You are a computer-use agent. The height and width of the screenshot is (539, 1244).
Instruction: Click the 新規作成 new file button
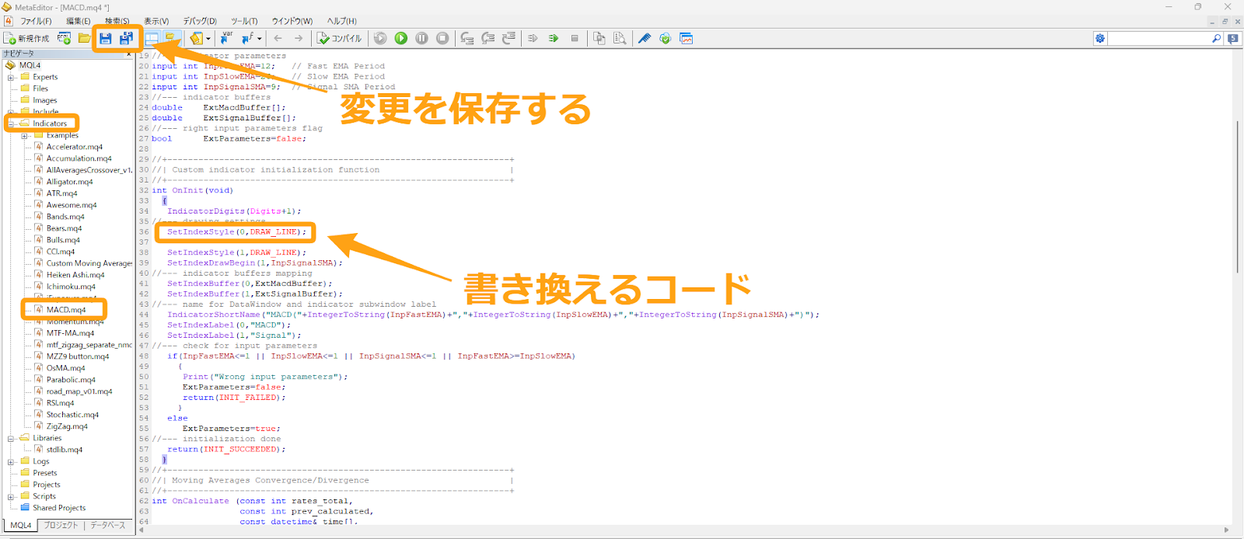(26, 38)
